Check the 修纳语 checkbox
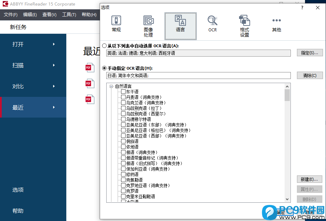 [123, 174]
